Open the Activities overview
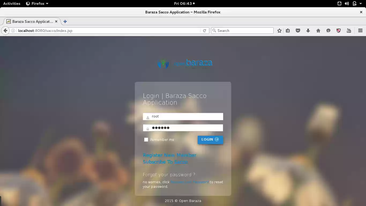This screenshot has width=366, height=206. 12,3
